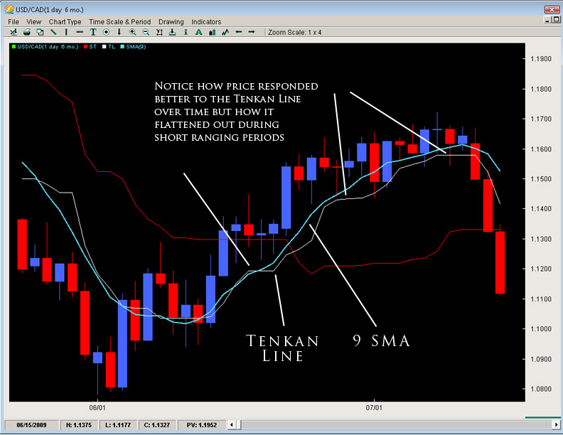This screenshot has height=435, width=563.
Task: Click the white TL legend entry
Action: coord(109,47)
